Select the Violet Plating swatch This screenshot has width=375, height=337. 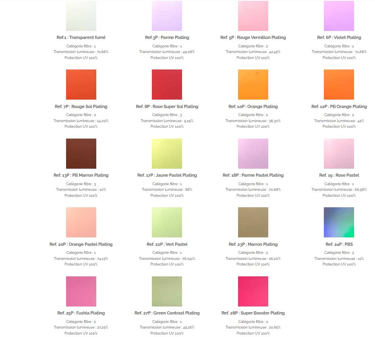click(x=339, y=16)
